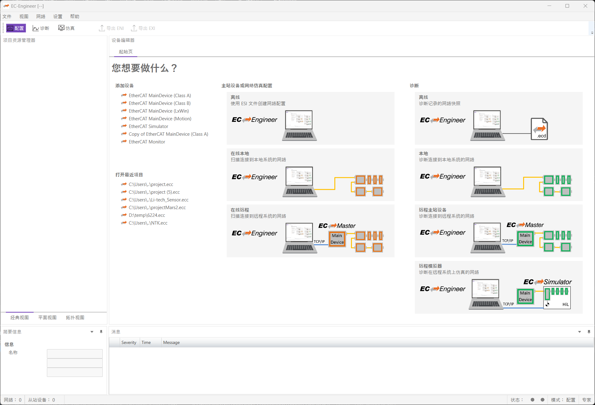
Task: Open the 设置 menu
Action: [x=58, y=16]
